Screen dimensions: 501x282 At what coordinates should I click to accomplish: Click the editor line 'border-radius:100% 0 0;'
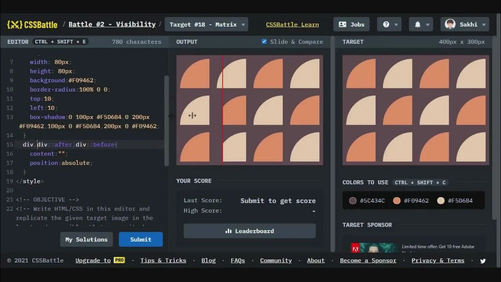tap(70, 89)
